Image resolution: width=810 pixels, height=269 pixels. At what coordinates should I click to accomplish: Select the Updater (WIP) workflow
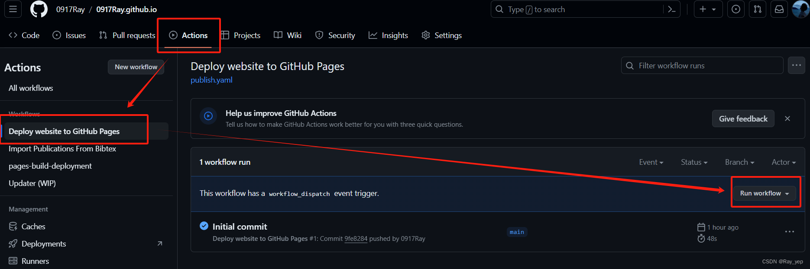(32, 183)
